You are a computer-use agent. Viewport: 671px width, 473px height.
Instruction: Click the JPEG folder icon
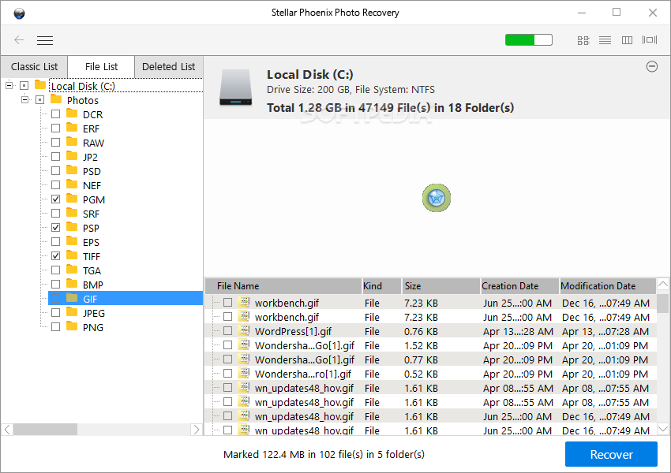[72, 312]
